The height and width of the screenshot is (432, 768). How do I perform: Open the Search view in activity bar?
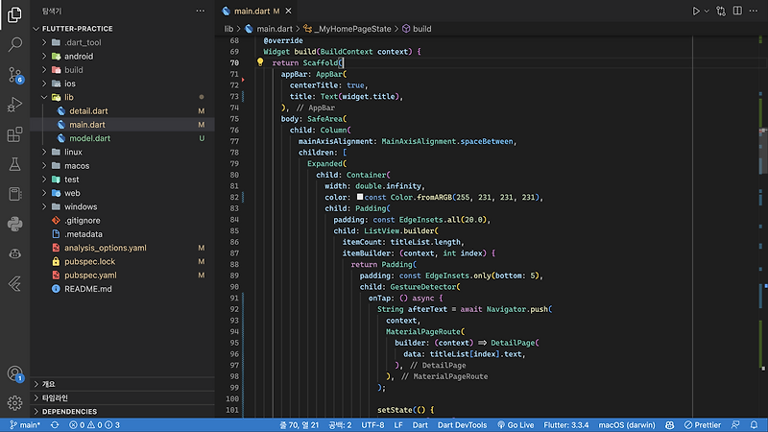(14, 44)
